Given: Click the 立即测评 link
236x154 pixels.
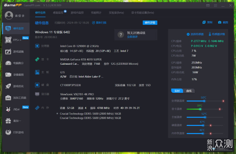Looking at the screenshot, I should (x=132, y=37).
